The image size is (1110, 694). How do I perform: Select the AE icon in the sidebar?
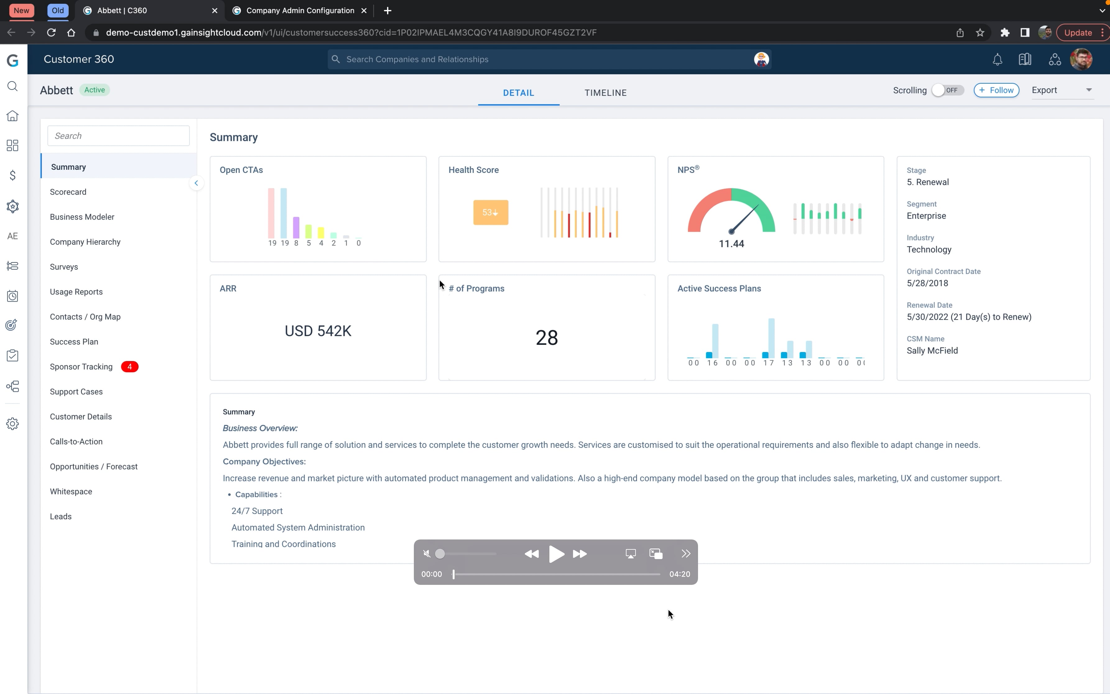12,236
